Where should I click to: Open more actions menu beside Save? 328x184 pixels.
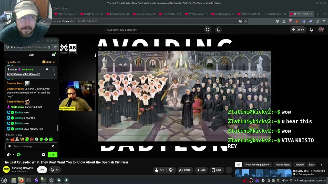[x=229, y=170]
